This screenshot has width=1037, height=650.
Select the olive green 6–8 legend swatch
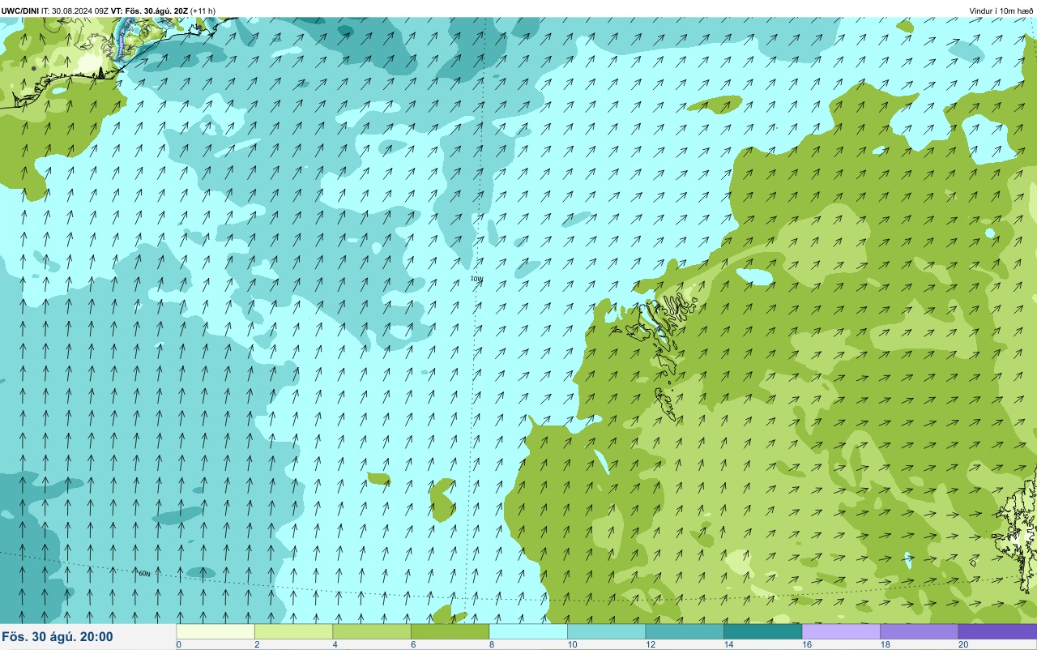tap(450, 631)
